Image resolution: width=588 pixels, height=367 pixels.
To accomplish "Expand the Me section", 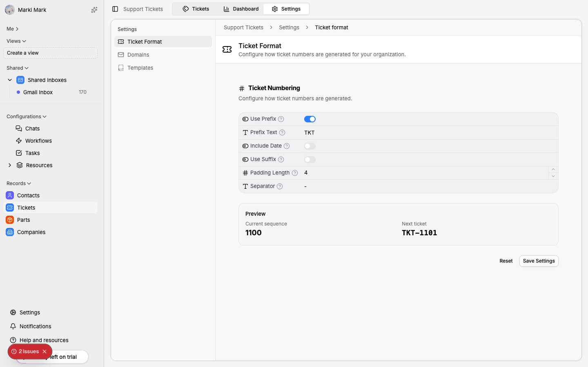I will point(13,29).
